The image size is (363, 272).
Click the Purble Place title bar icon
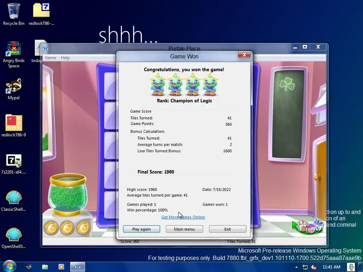(x=45, y=48)
